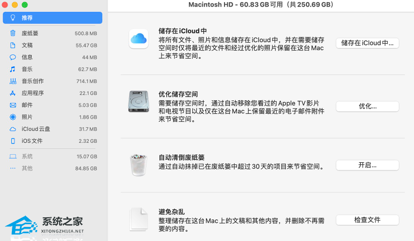This screenshot has height=241, width=414.
Task: Click the 检查文件 button
Action: click(367, 220)
